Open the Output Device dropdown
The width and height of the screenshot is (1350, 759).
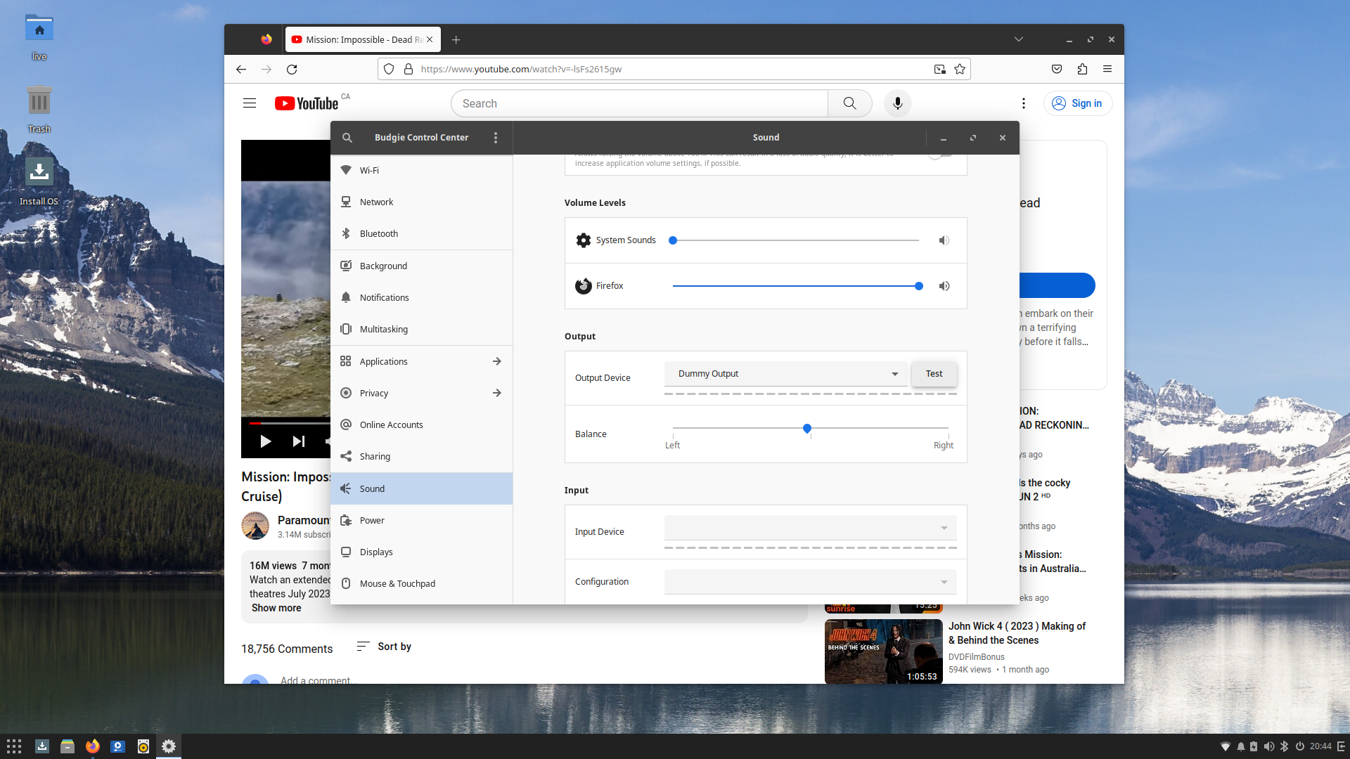pyautogui.click(x=786, y=374)
